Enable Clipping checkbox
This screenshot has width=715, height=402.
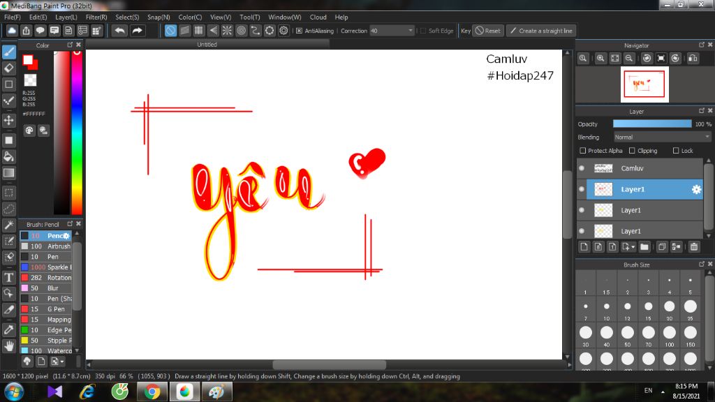pos(632,151)
